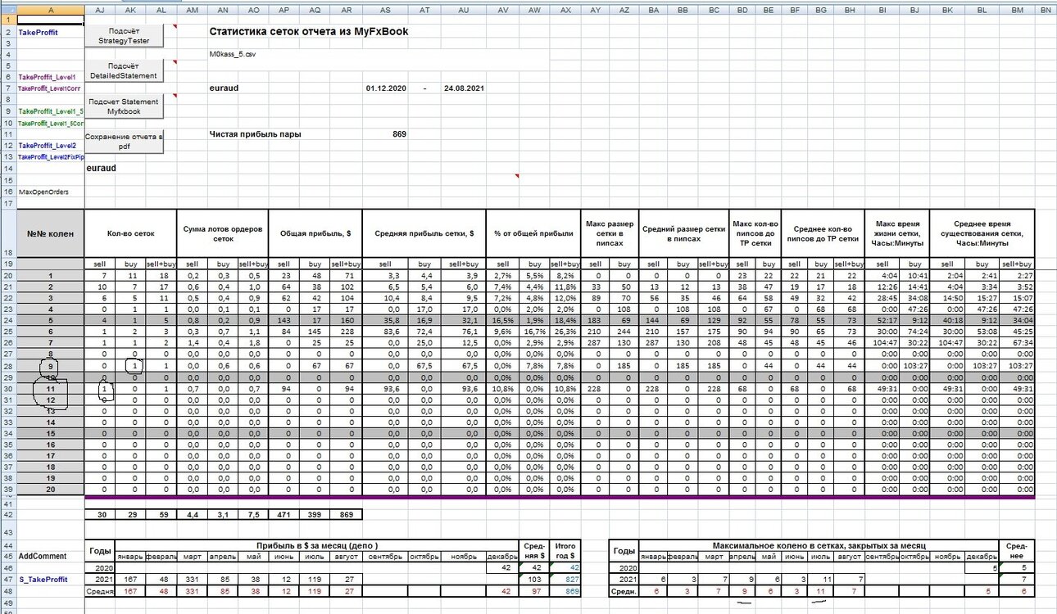
Task: Select Среднее кол-во пипсов до TP сетки header
Action: (823, 233)
